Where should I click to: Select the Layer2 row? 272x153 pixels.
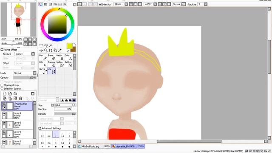pos(17,134)
